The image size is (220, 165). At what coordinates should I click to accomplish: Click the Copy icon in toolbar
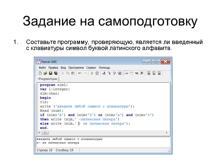(68, 73)
